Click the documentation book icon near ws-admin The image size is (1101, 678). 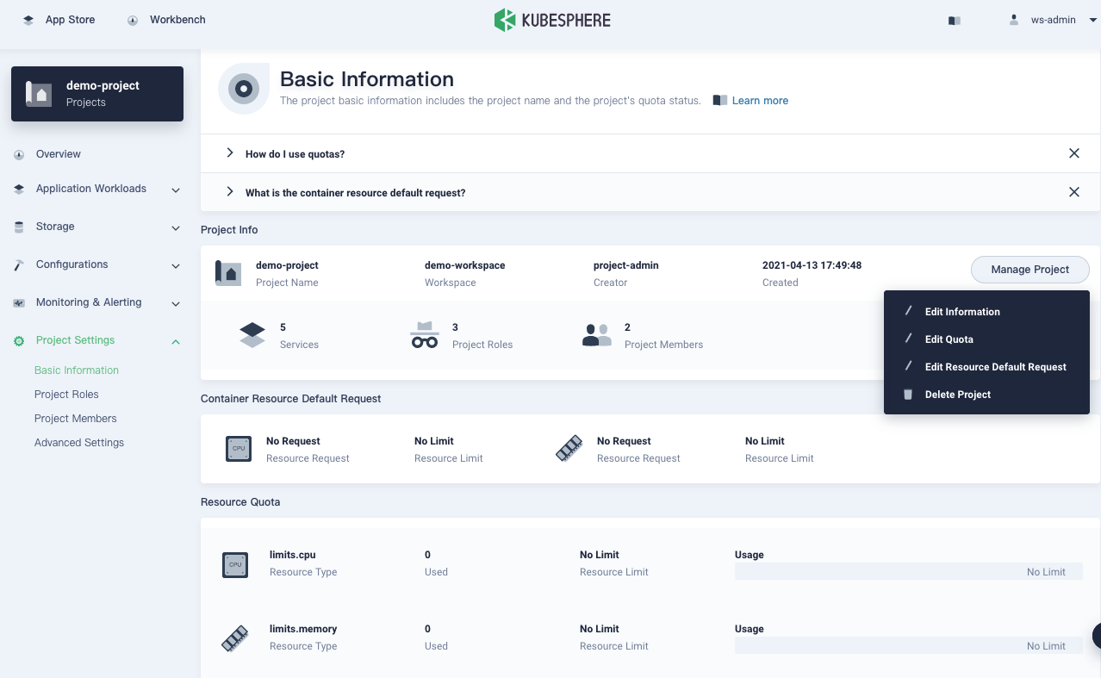click(x=954, y=21)
